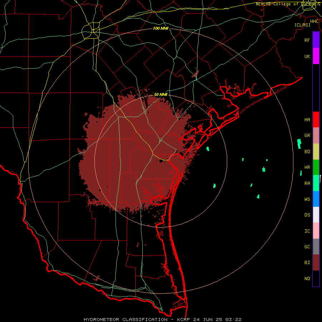The image size is (322, 322).
Task: Select the IC legend label text
Action: [307, 231]
